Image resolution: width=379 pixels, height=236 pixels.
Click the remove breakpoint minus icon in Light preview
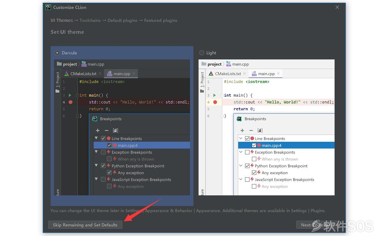pyautogui.click(x=251, y=130)
